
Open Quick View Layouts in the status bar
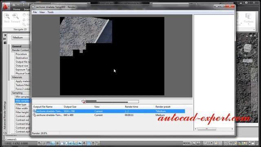194,143
